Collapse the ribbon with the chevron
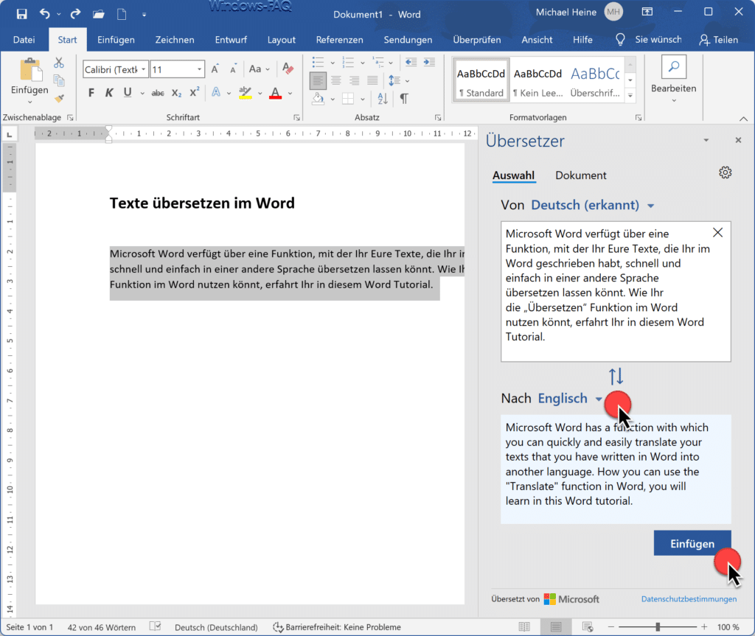Viewport: 755px width, 636px height. [x=743, y=119]
